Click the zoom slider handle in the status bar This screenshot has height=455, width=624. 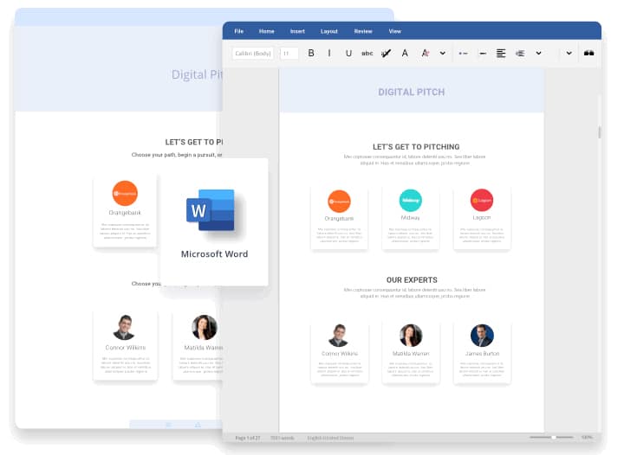[x=554, y=437]
